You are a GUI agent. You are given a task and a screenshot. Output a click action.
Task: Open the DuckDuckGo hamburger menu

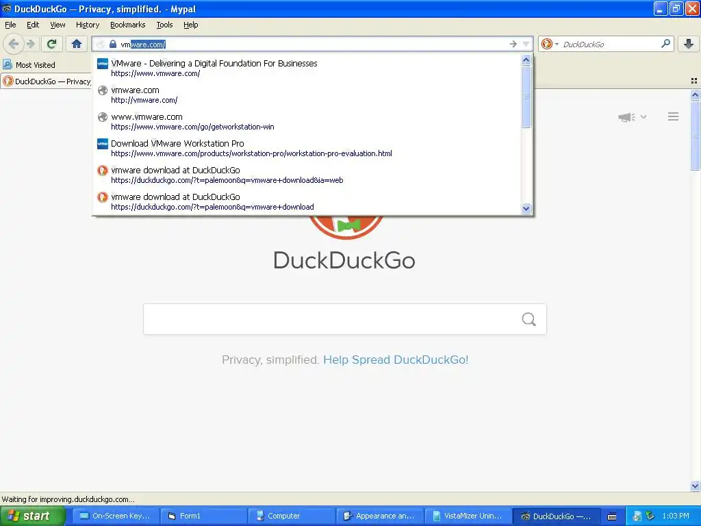click(674, 116)
